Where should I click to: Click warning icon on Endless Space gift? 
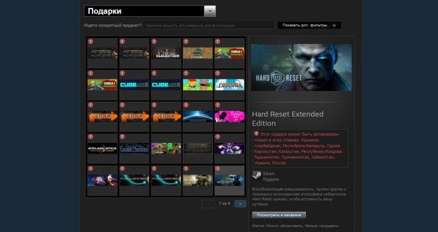pos(91,137)
